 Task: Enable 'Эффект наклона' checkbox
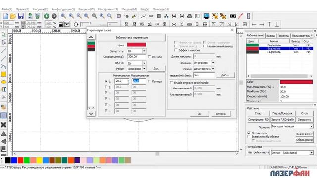176,50
